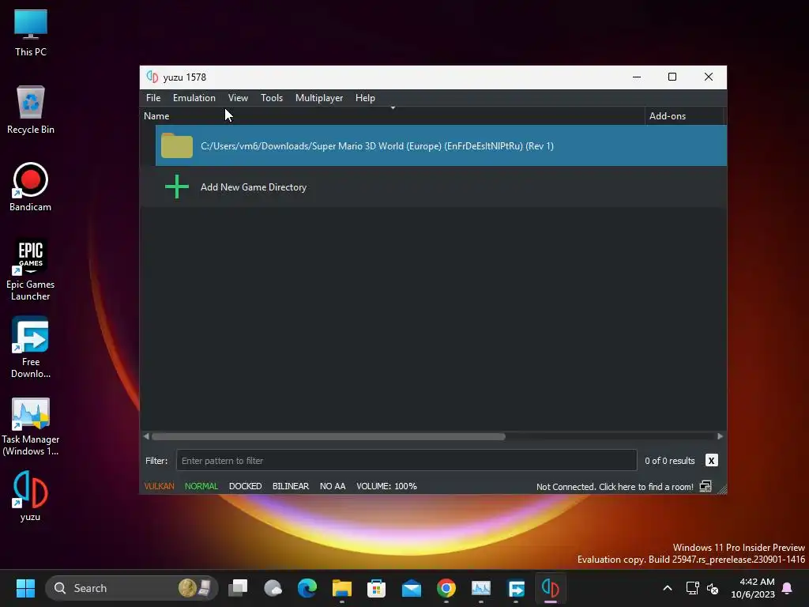
Task: Open Task View from taskbar
Action: [238, 588]
